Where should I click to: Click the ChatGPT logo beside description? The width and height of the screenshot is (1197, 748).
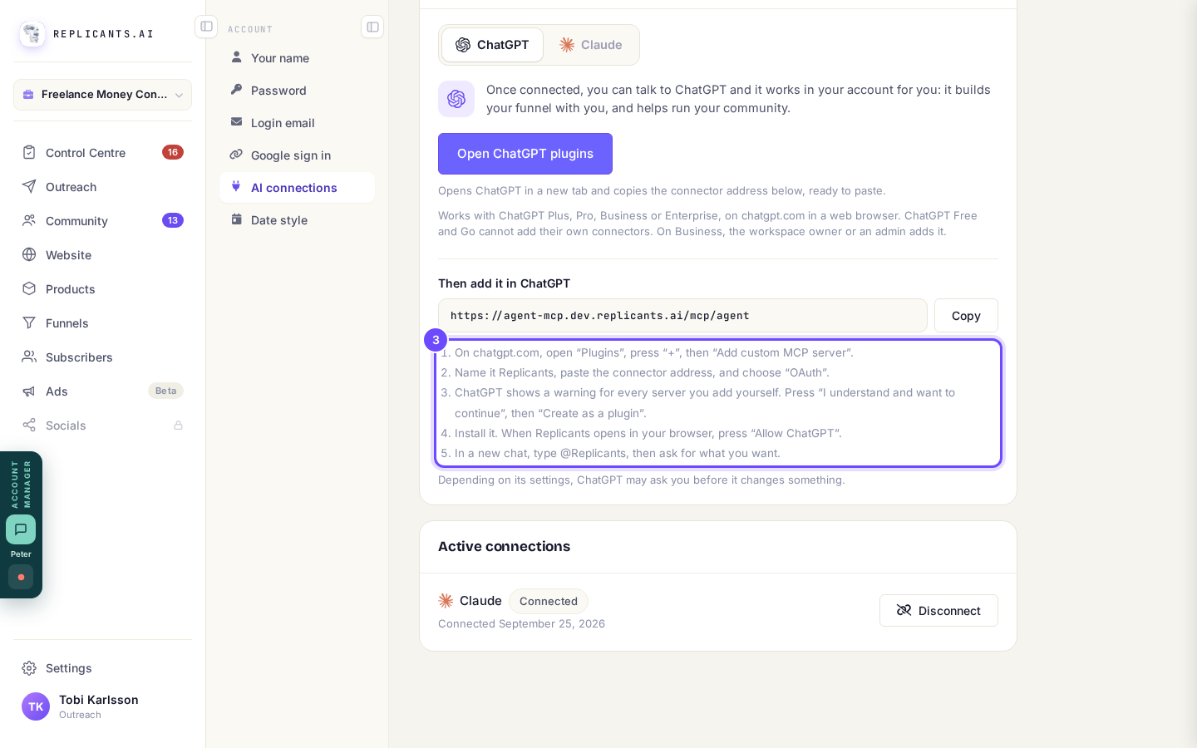[456, 99]
